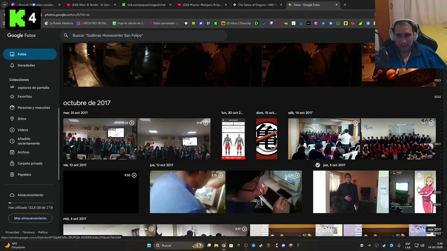Click the browser address bar URL

tap(67, 15)
